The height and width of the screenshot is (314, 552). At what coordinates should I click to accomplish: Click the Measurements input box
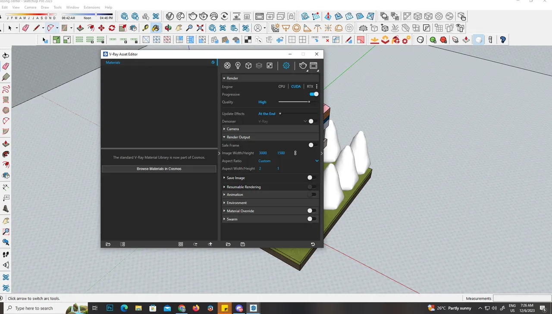522,298
